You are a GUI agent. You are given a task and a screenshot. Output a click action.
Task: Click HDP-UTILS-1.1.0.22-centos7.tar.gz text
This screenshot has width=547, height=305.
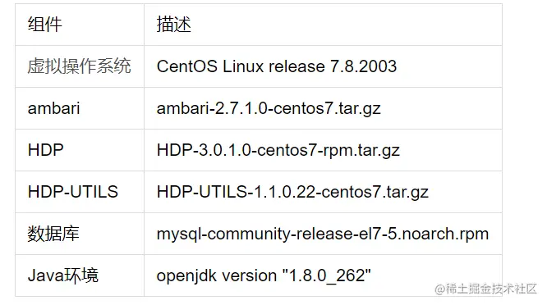pos(292,192)
